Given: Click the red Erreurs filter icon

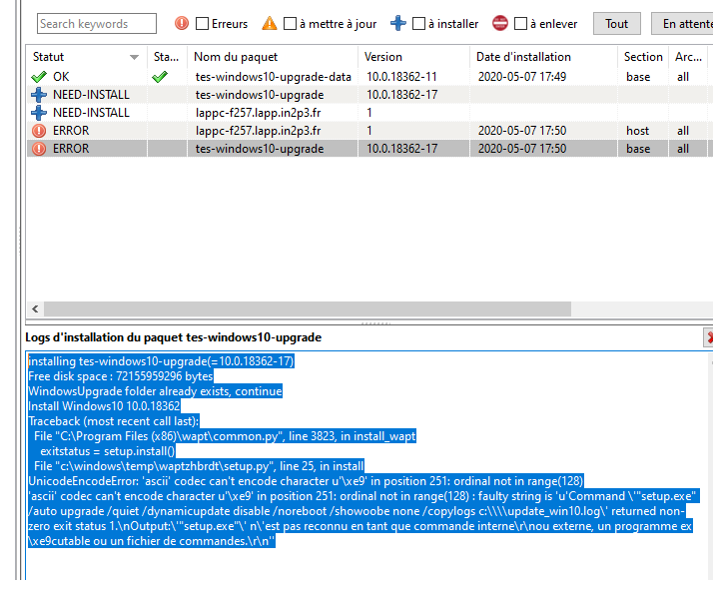Looking at the screenshot, I should click(182, 23).
